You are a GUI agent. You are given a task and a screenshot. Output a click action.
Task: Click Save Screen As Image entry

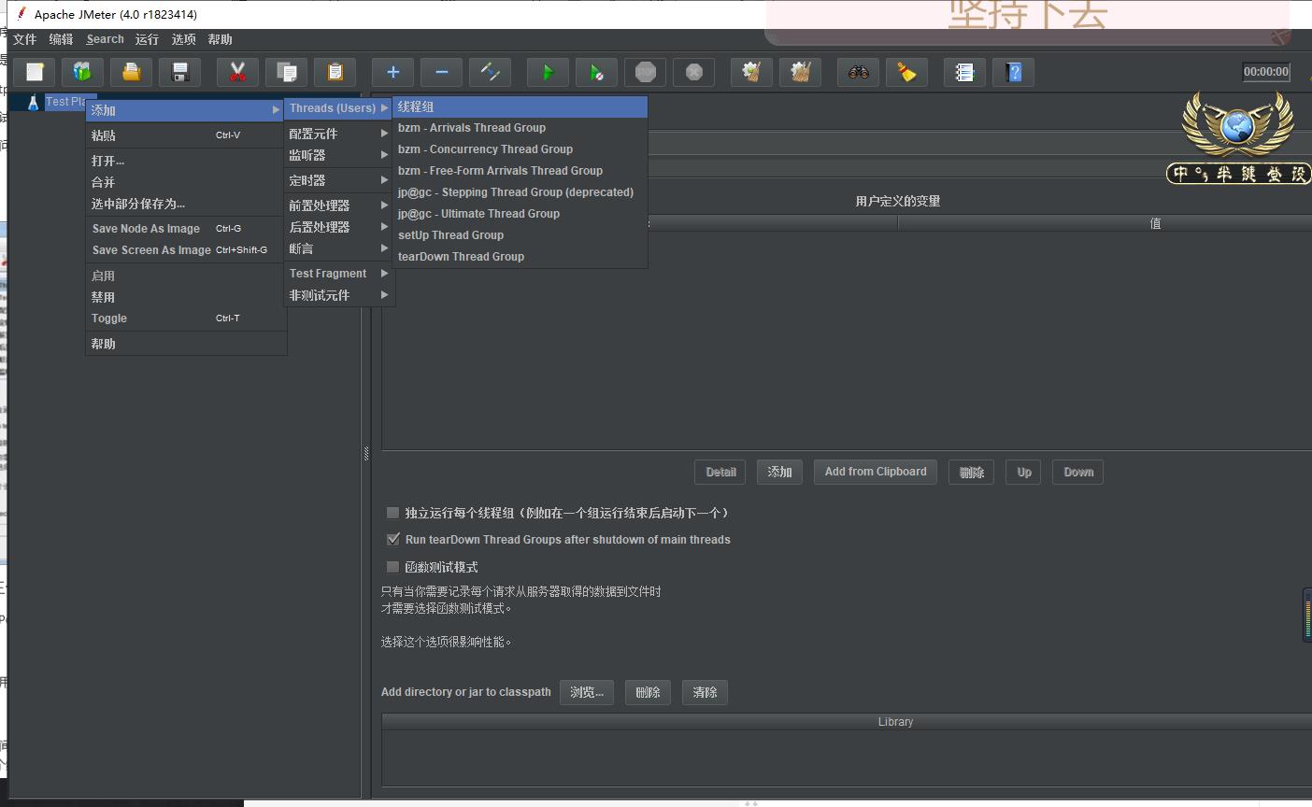pyautogui.click(x=185, y=250)
